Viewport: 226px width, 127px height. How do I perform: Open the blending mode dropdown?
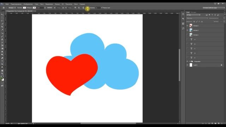(x=197, y=18)
